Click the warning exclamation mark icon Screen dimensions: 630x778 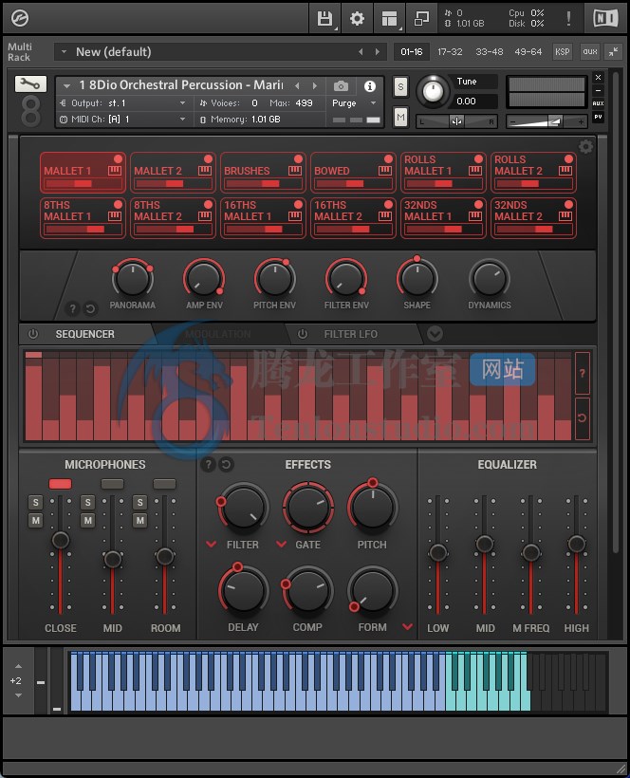click(x=568, y=18)
